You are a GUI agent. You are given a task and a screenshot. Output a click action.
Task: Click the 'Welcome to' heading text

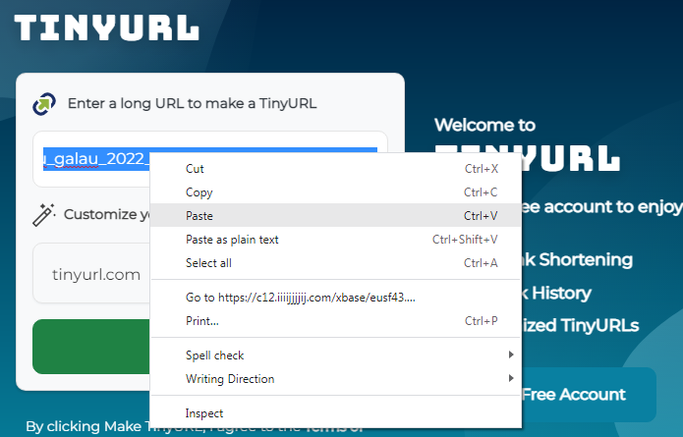[484, 126]
